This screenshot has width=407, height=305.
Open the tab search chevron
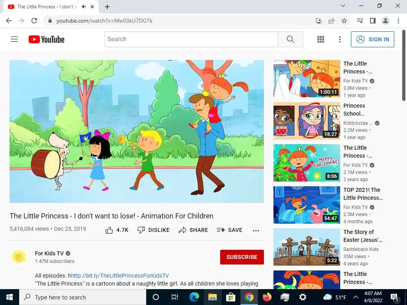tap(343, 6)
